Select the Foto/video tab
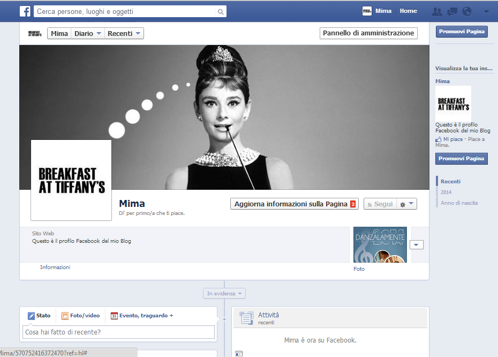Screen dimensions: 498x357 [x=80, y=316]
